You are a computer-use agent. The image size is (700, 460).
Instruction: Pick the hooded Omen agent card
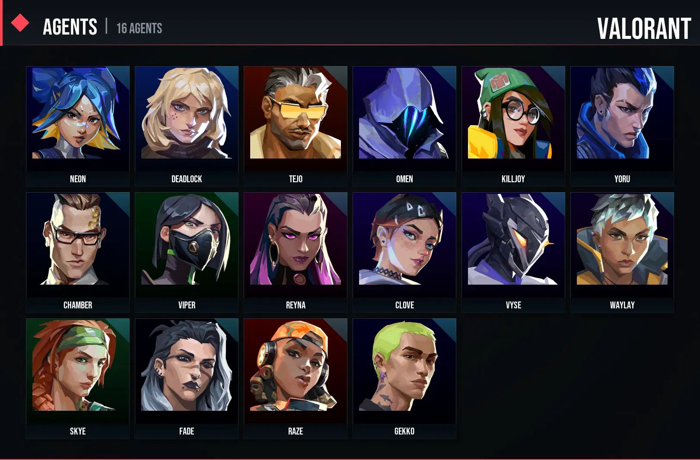[x=404, y=126]
